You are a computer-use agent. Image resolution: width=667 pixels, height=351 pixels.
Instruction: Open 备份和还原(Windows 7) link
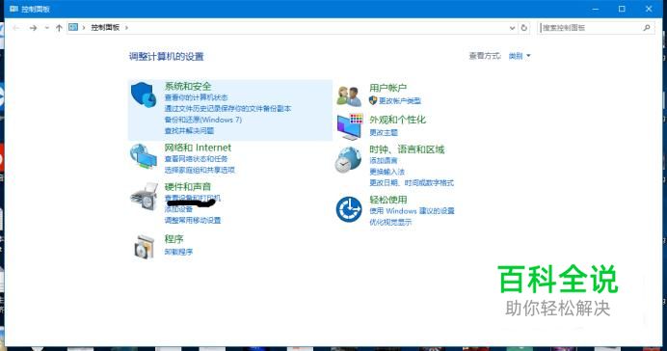point(203,120)
